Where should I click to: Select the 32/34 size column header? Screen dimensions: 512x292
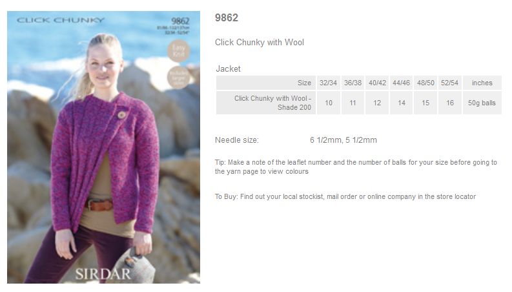(x=328, y=83)
